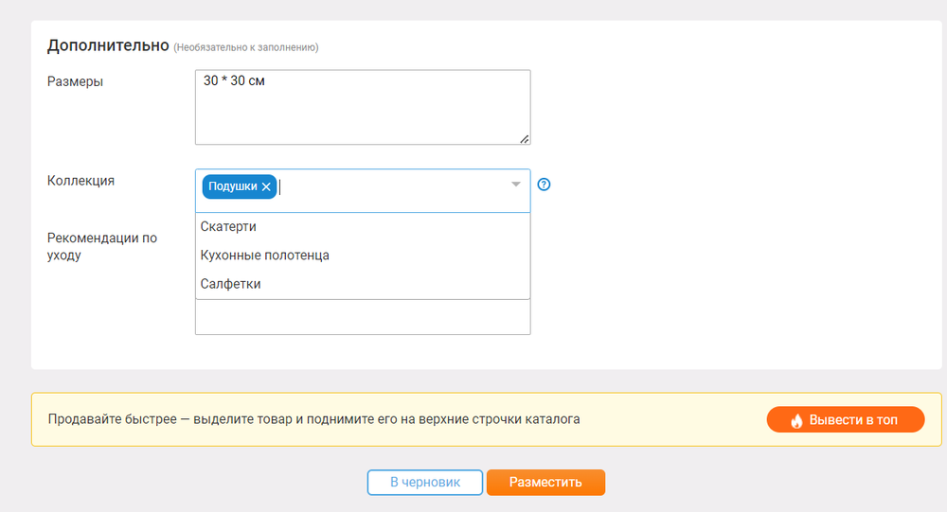Save the listing with В черновик
Viewport: 947px width, 512px height.
(425, 483)
